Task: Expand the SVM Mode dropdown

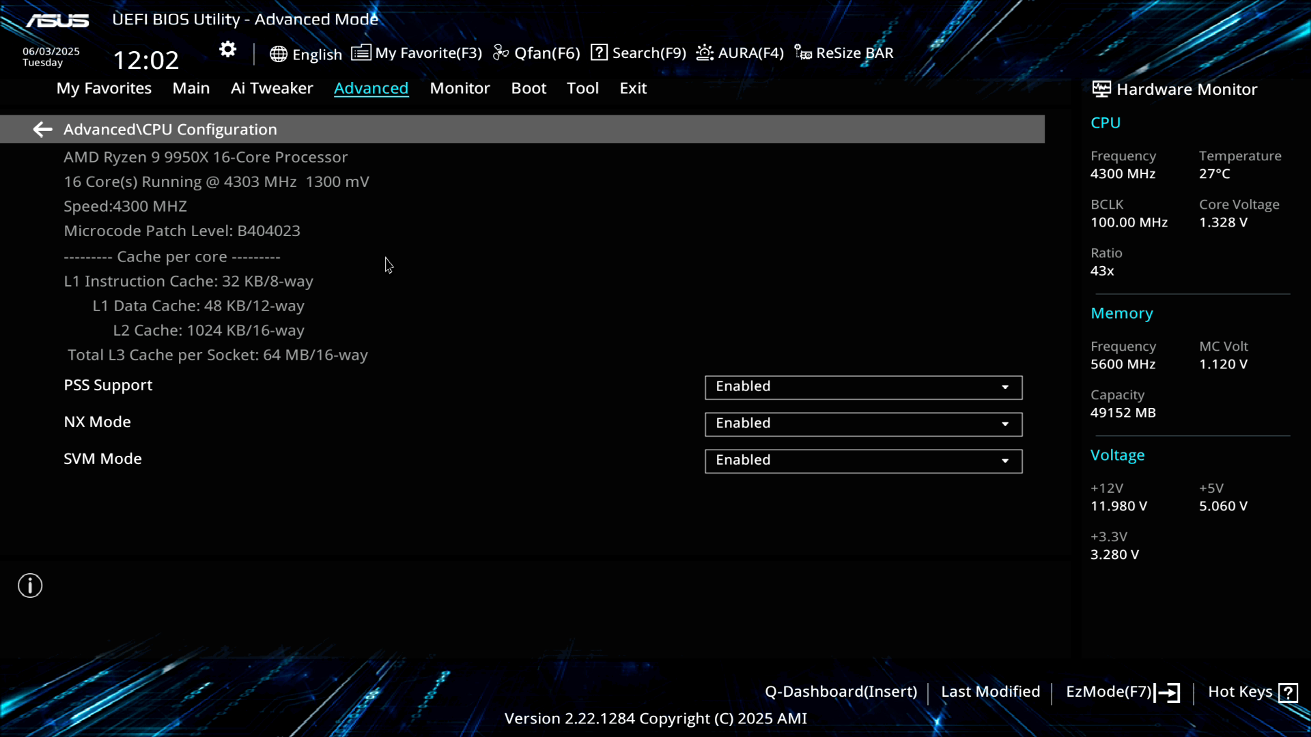Action: (863, 461)
